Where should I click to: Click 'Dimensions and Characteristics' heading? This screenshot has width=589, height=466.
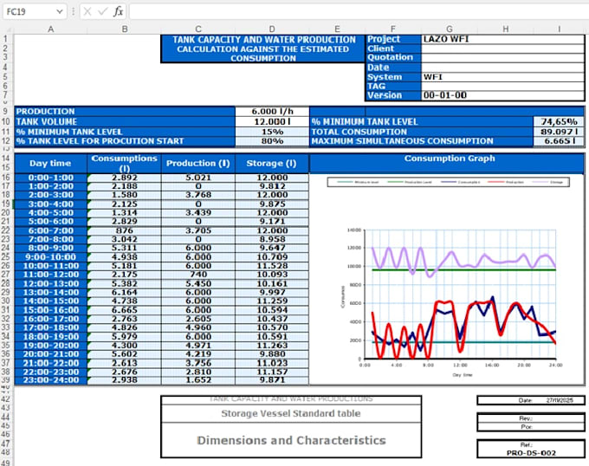click(291, 440)
